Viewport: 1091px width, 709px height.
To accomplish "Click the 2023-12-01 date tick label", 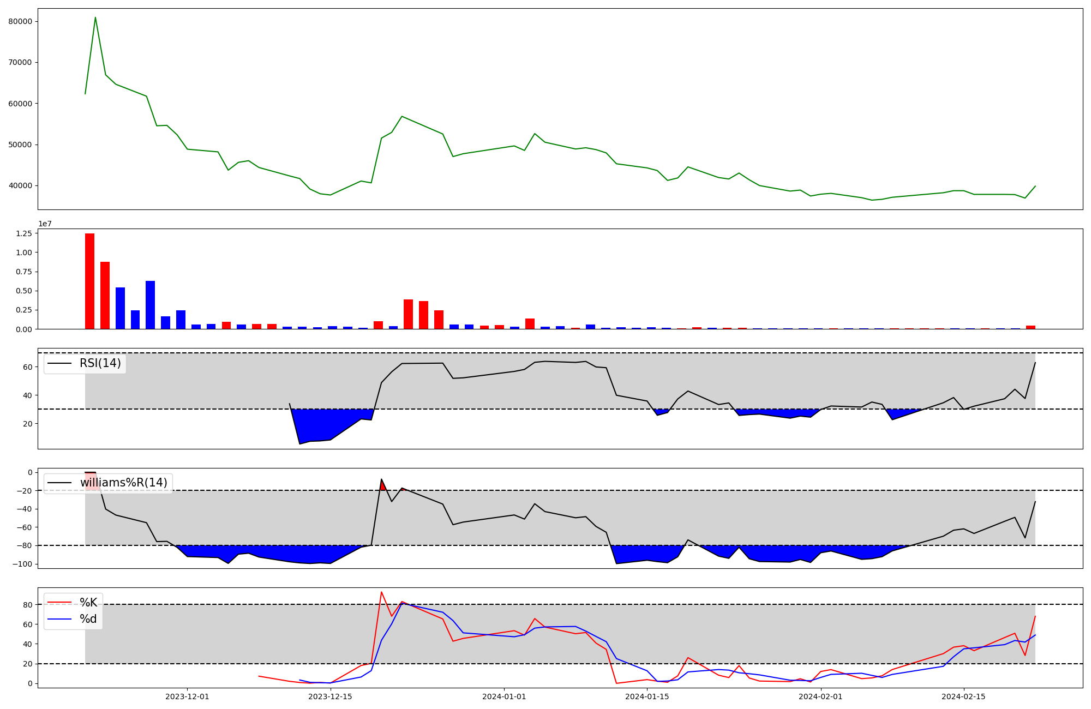I will click(x=187, y=696).
